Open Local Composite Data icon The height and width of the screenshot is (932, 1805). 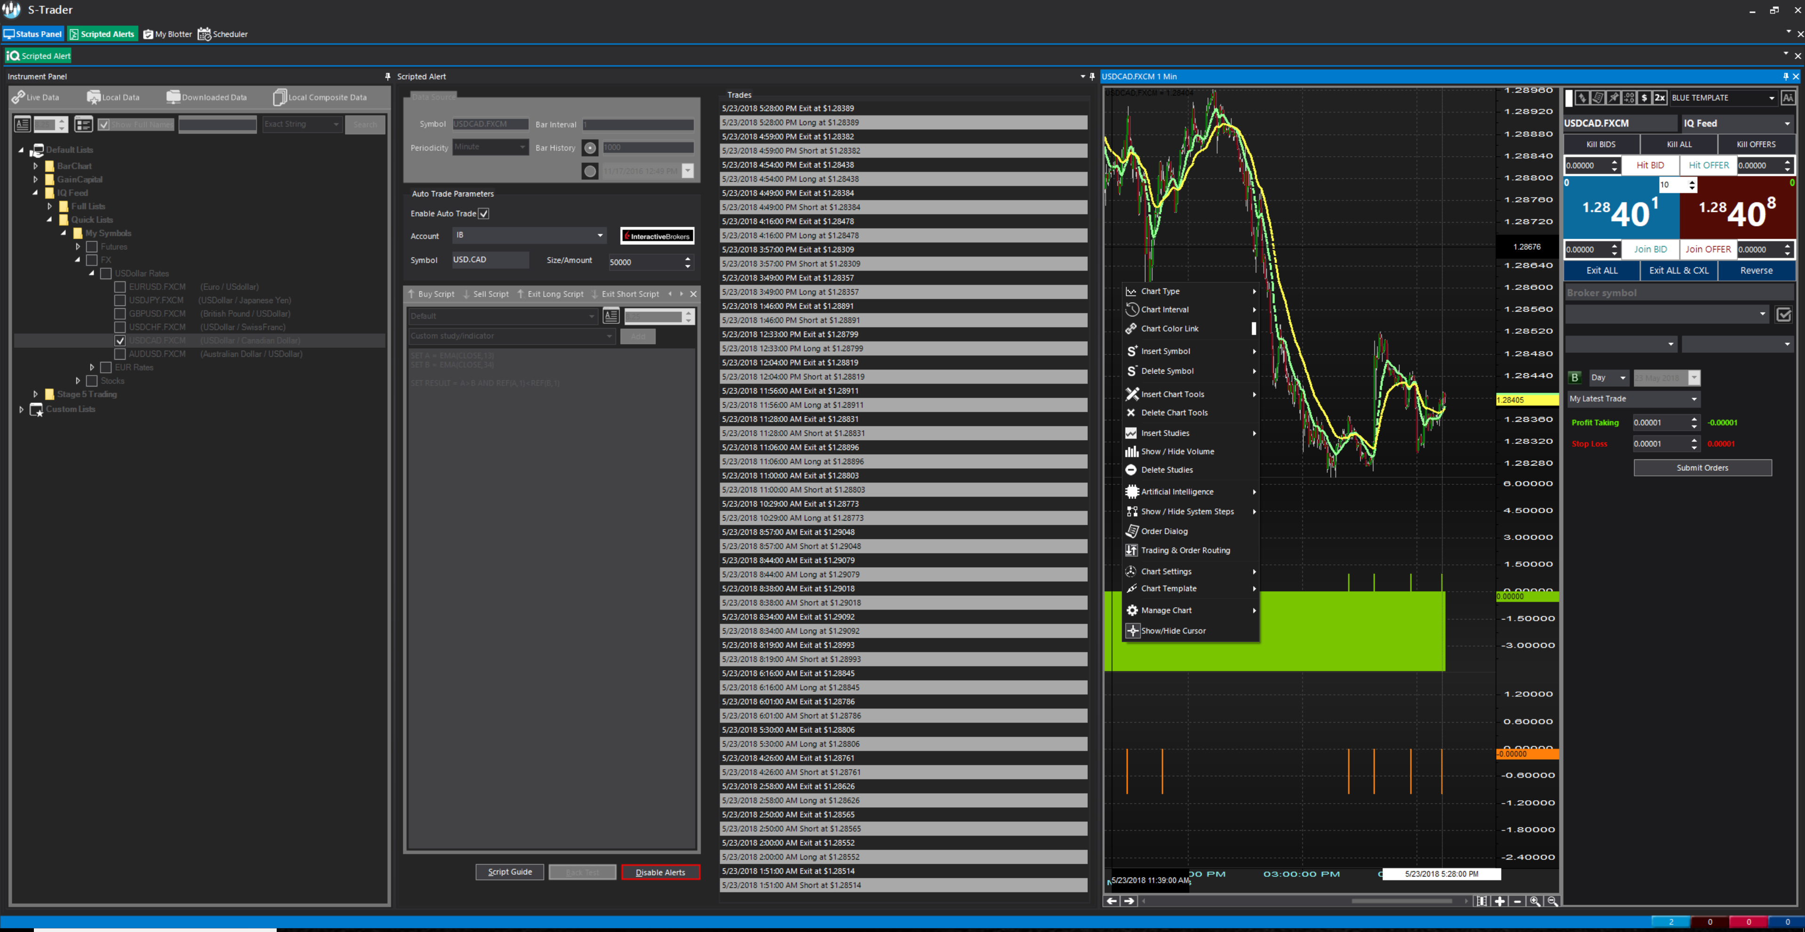[280, 97]
